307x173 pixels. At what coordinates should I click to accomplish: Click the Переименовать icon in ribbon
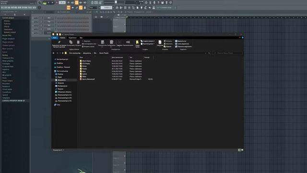pyautogui.click(x=128, y=42)
